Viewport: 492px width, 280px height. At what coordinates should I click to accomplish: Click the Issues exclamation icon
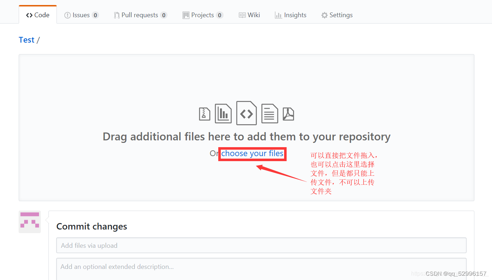[67, 15]
